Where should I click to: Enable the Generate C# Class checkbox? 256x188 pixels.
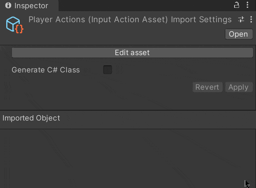pos(108,70)
